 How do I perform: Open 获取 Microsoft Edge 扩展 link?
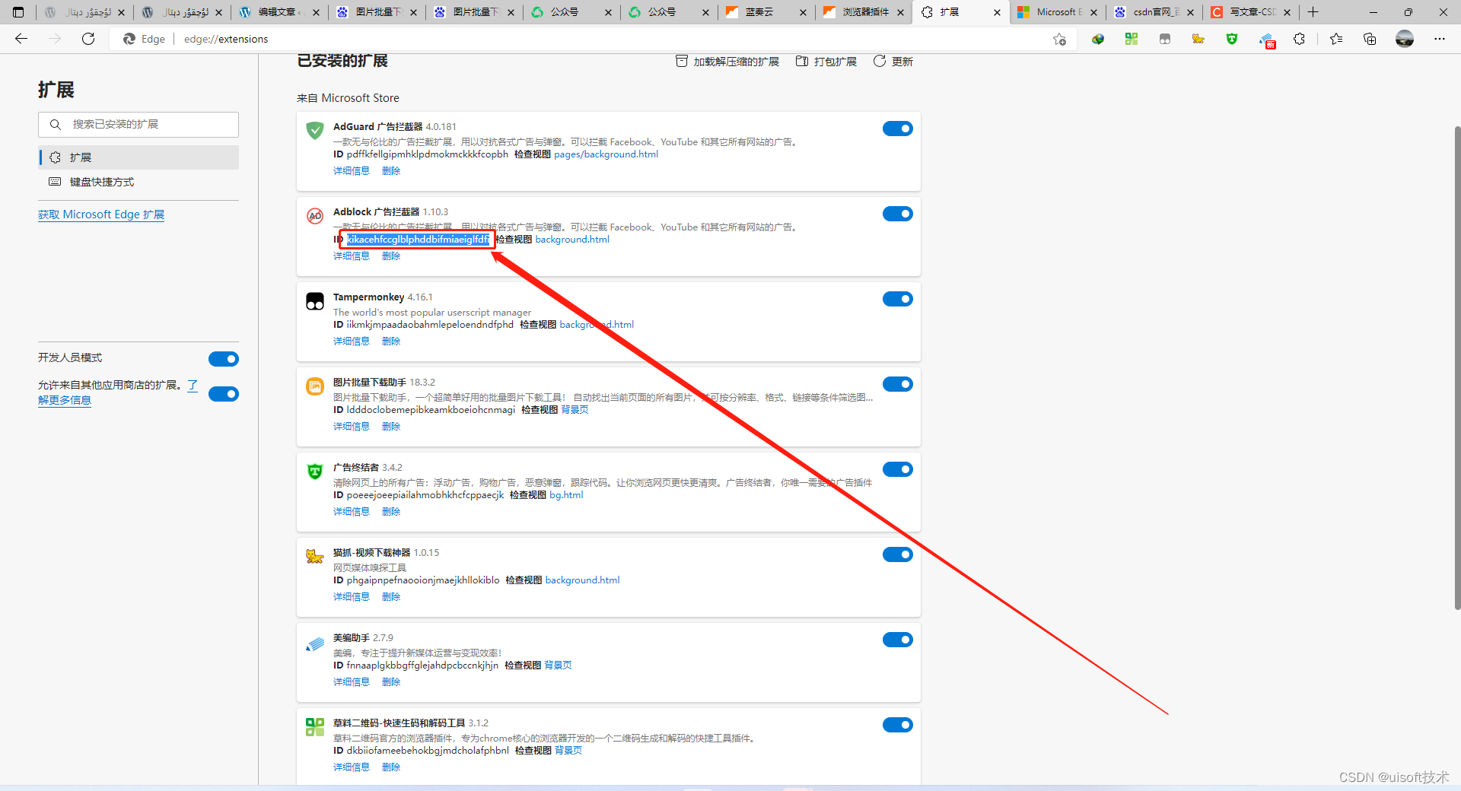click(x=101, y=214)
